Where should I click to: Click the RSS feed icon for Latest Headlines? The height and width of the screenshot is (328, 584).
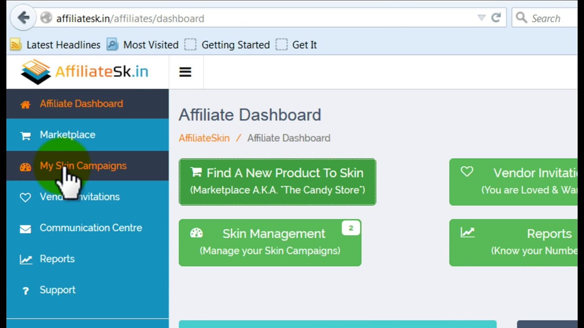[16, 44]
